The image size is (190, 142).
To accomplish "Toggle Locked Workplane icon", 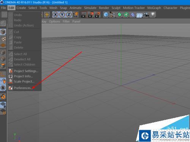I will click(x=3, y=105).
